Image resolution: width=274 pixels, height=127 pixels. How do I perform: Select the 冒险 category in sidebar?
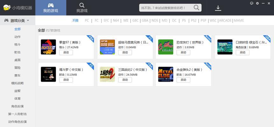coord(18,68)
